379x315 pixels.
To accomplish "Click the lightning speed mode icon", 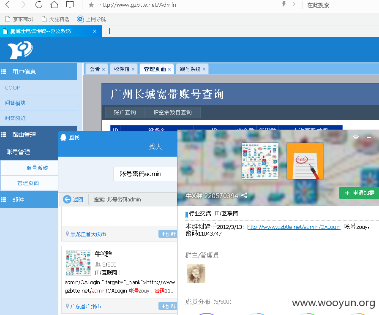I will [284, 4].
